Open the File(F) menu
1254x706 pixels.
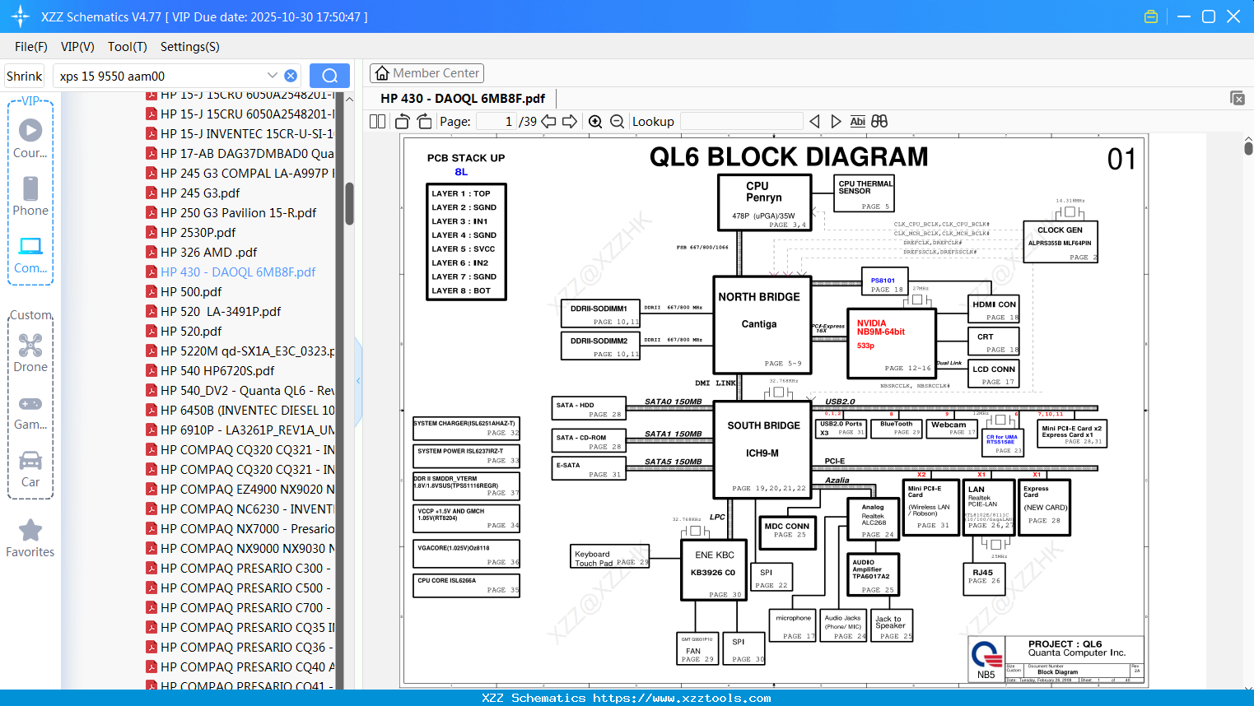click(31, 47)
